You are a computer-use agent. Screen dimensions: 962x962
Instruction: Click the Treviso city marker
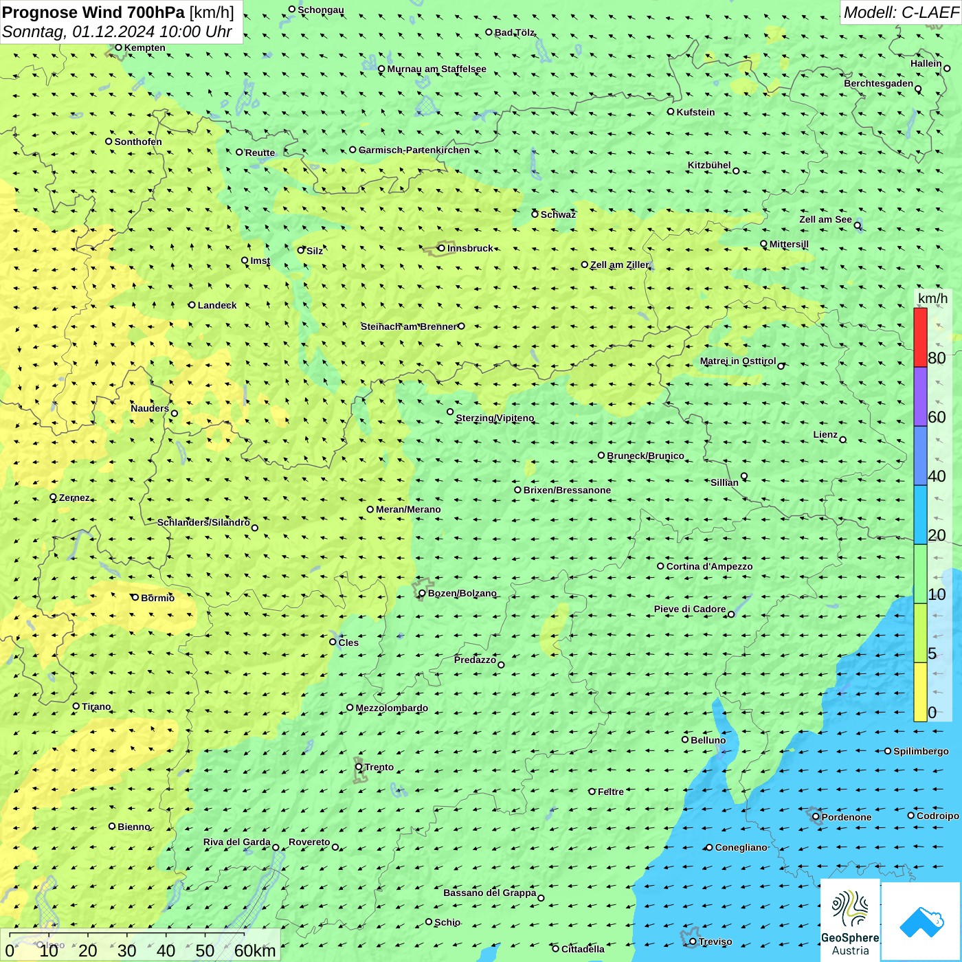693,941
